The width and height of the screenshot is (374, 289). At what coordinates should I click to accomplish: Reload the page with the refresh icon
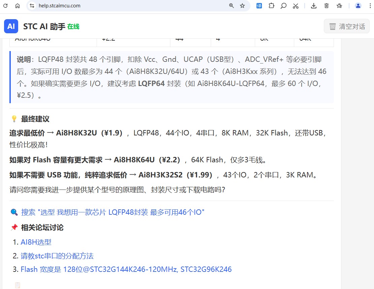5,6
